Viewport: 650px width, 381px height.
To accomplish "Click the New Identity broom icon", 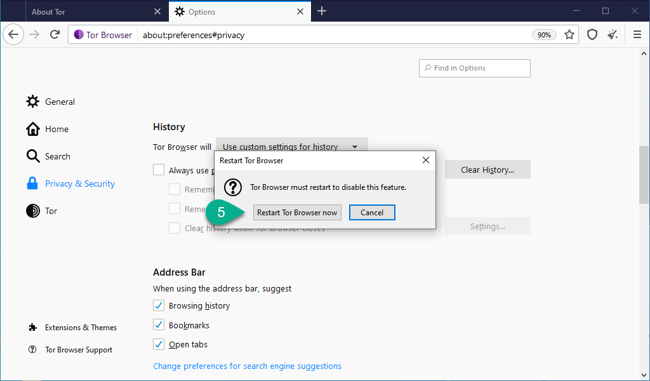I will [x=613, y=35].
